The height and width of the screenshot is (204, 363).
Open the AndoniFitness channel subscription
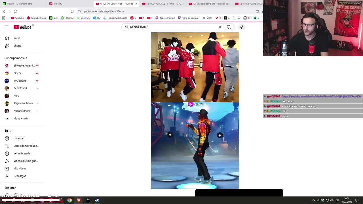click(22, 111)
